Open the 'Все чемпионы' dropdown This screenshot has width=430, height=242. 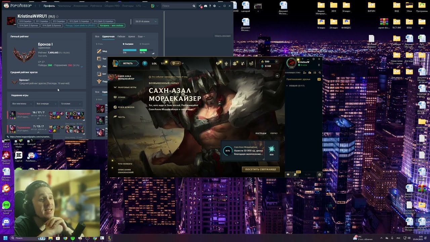(x=22, y=104)
